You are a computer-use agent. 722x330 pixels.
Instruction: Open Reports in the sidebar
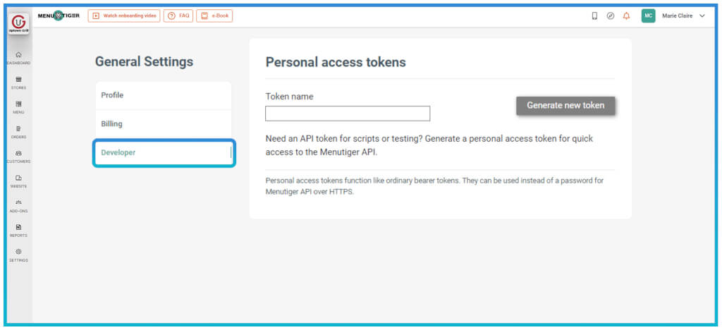point(18,230)
